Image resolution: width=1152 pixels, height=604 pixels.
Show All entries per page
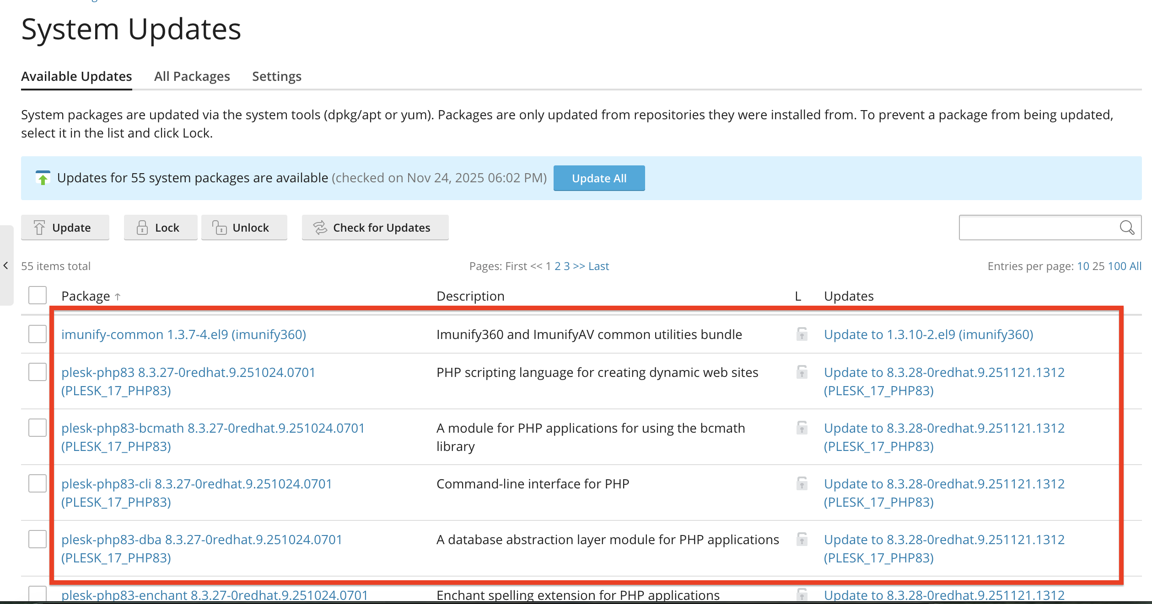(x=1136, y=266)
